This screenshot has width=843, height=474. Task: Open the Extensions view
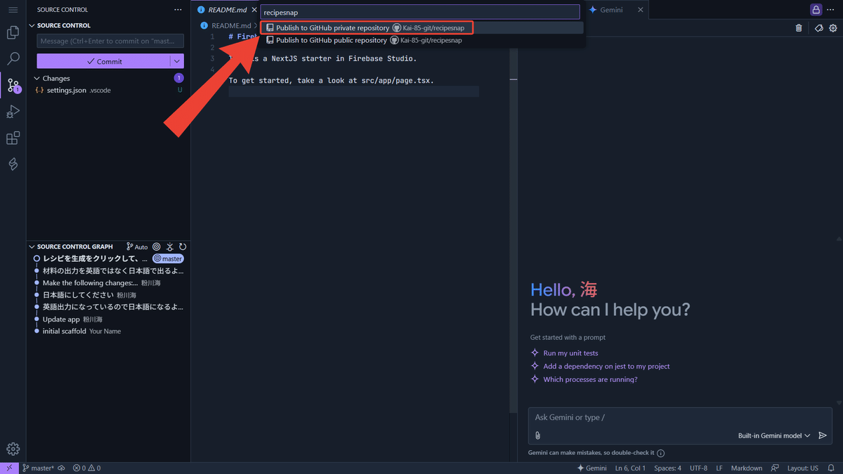[13, 138]
